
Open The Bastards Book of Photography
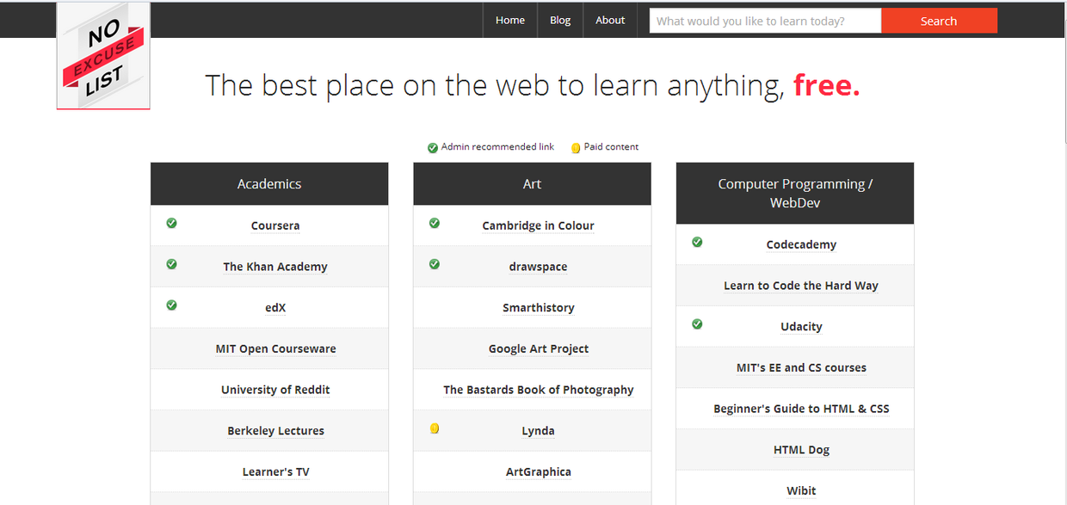point(538,390)
